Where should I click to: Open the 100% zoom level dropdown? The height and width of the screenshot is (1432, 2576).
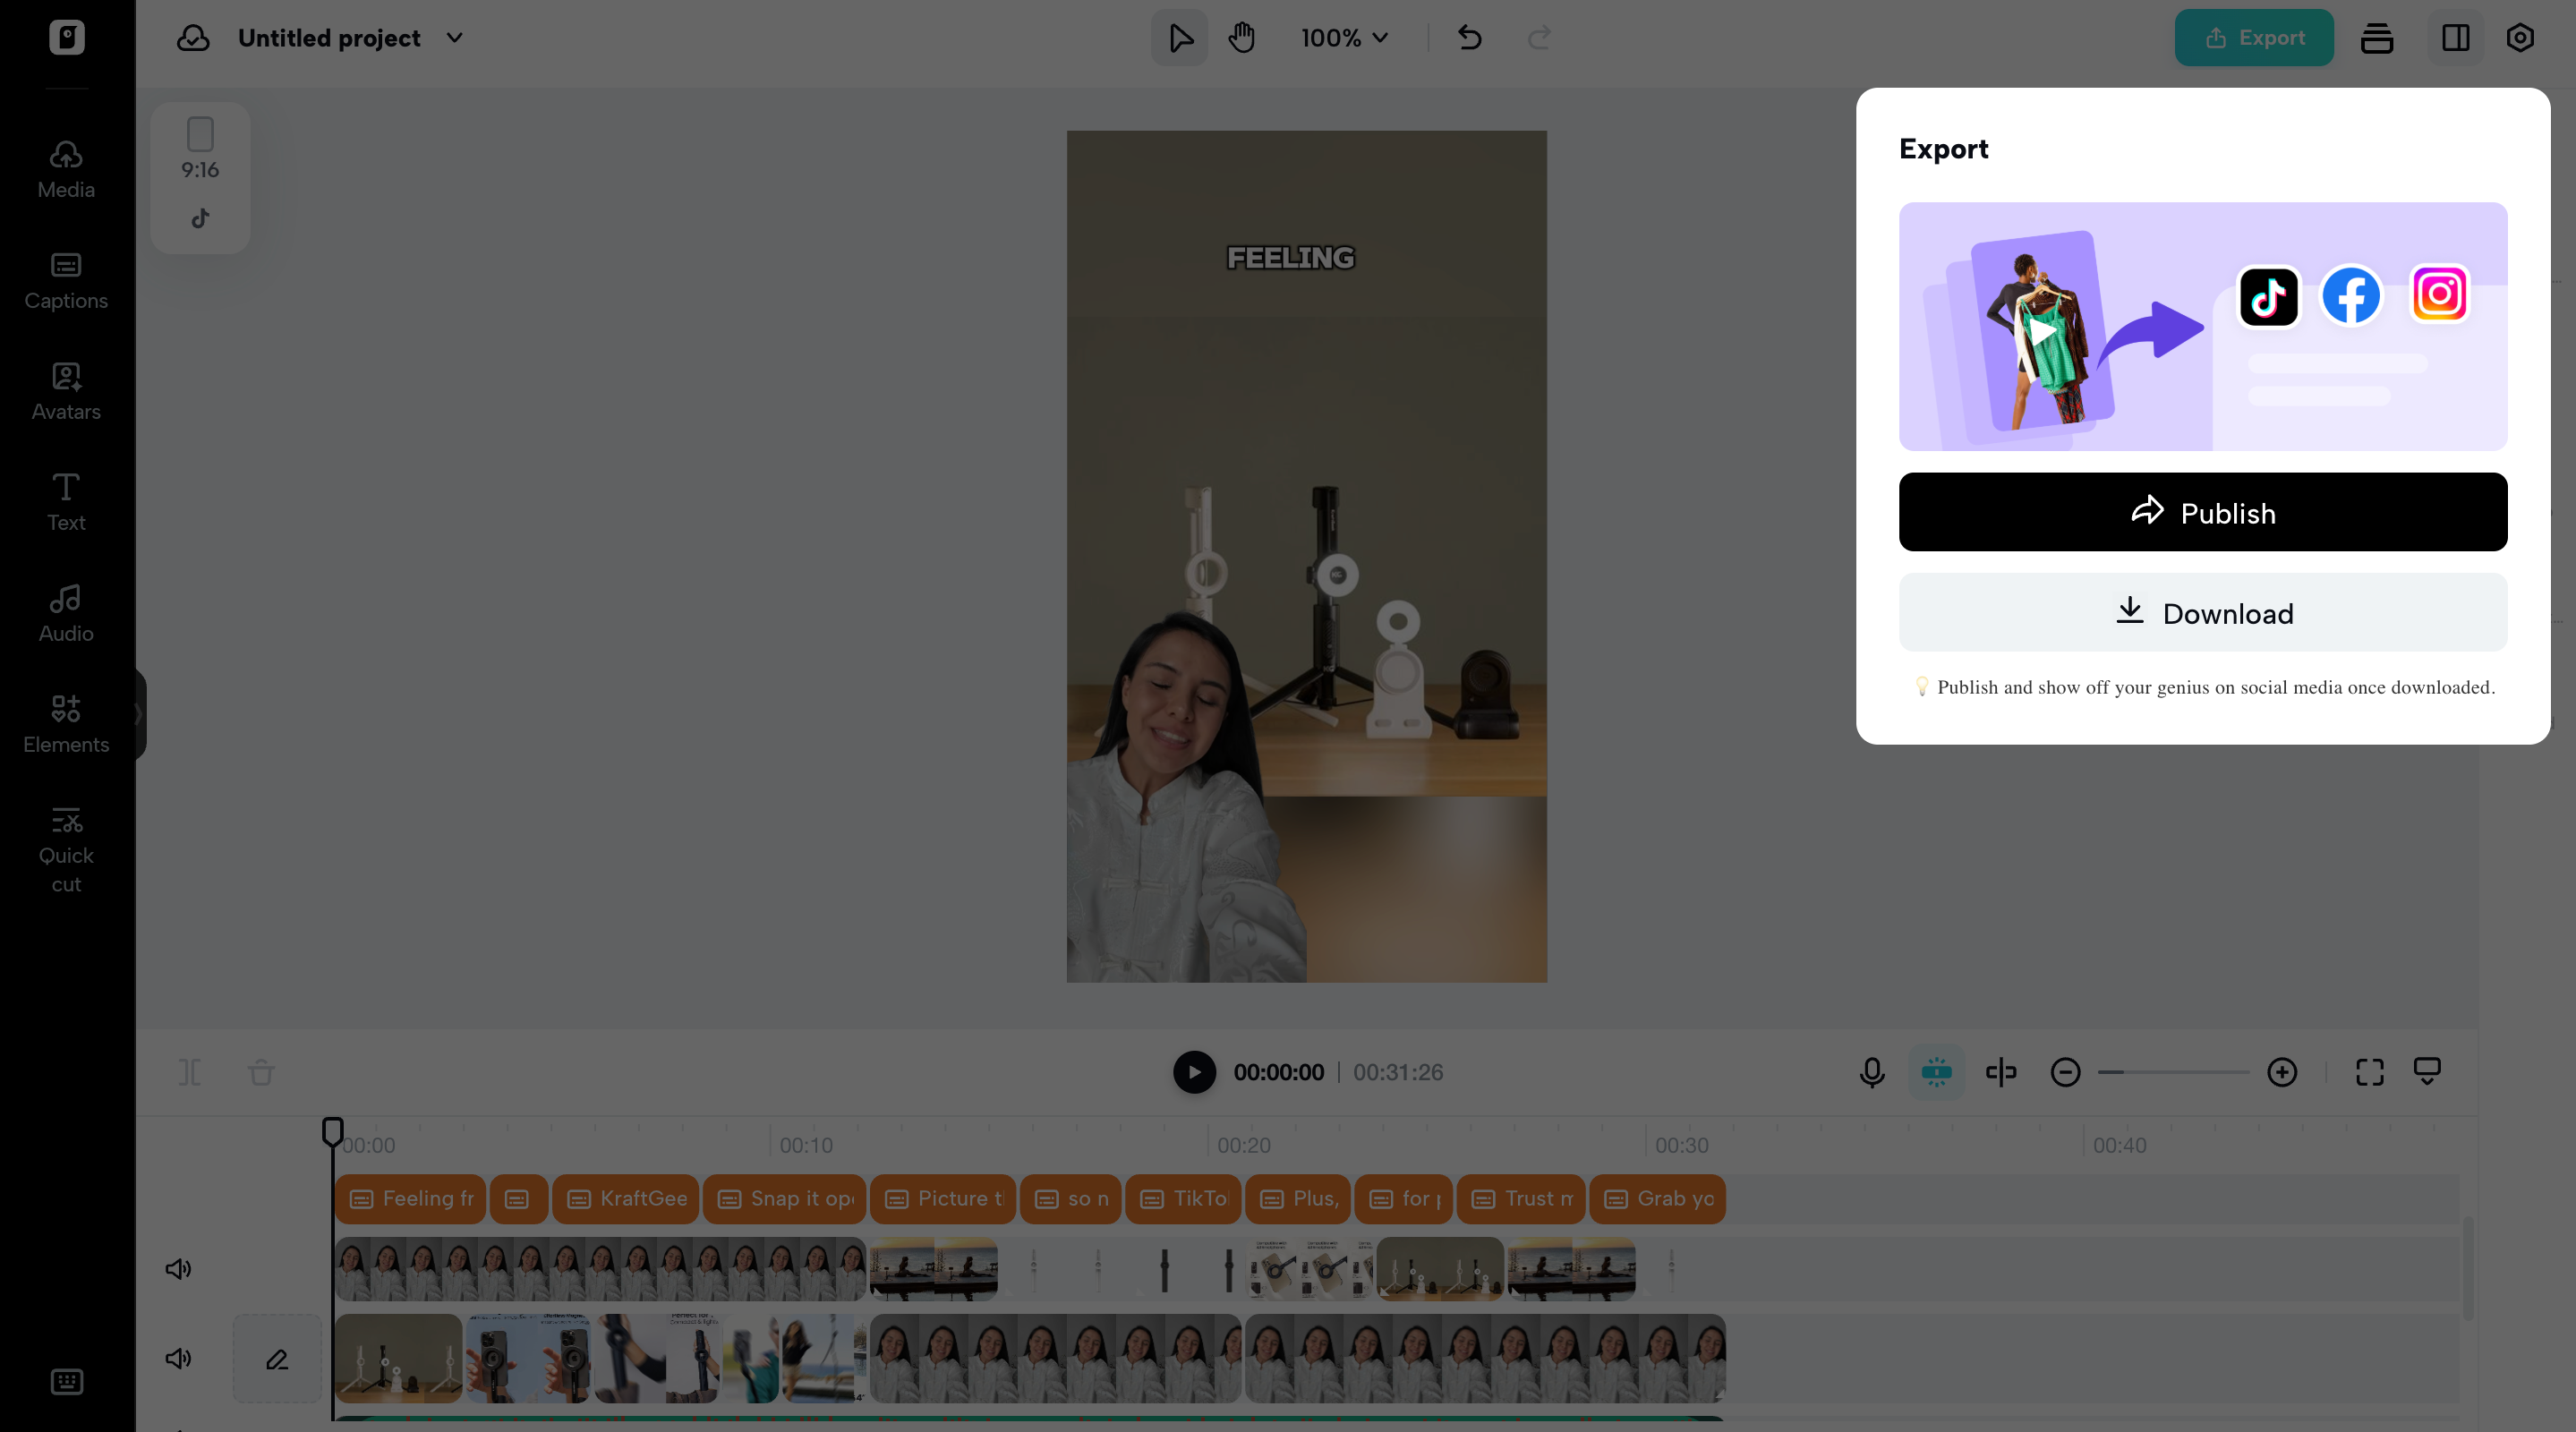point(1344,38)
